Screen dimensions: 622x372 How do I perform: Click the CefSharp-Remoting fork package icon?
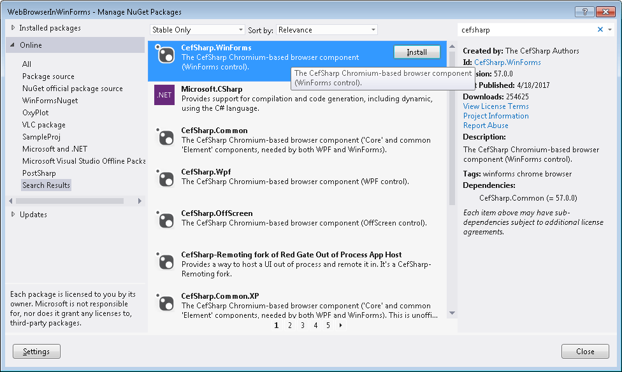[165, 261]
